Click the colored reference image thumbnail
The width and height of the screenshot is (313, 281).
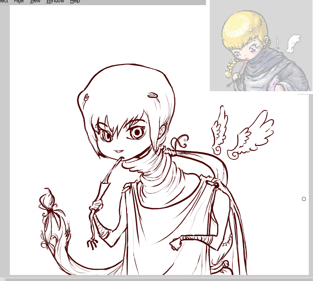(x=260, y=46)
